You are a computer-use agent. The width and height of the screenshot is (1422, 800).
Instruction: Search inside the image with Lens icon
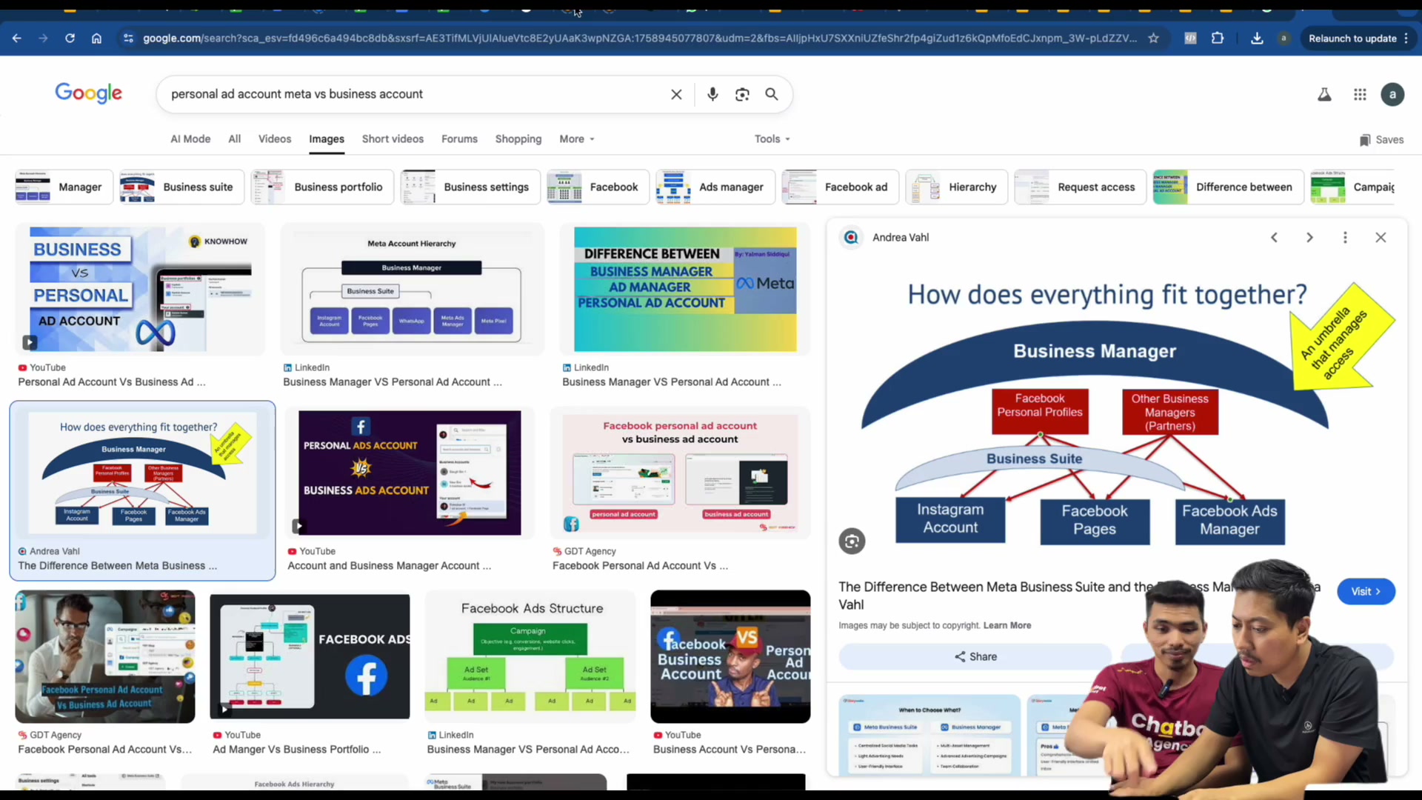(852, 541)
